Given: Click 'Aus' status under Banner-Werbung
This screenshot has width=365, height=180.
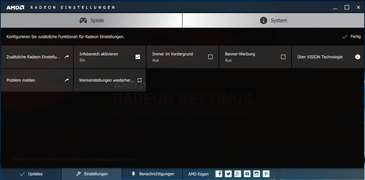Looking at the screenshot, I should tap(228, 60).
